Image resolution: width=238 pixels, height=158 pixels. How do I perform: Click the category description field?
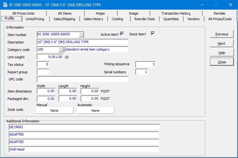tap(96, 50)
